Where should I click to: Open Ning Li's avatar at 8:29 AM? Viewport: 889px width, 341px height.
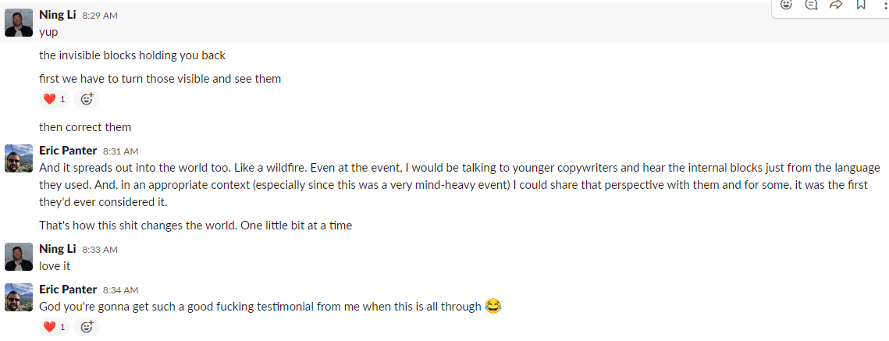point(19,23)
